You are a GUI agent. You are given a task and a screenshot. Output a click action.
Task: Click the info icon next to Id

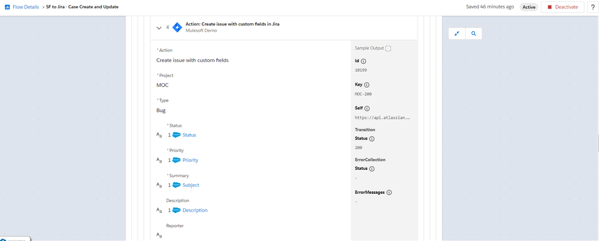364,61
